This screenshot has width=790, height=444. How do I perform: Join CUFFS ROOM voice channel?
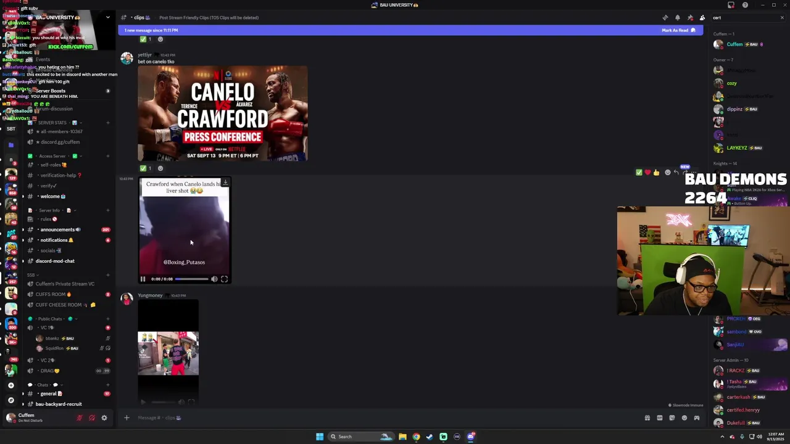pyautogui.click(x=68, y=294)
